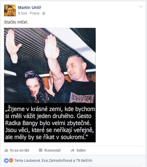Open the attached photo in viewer
This screenshot has height=167, width=147.
(50, 65)
